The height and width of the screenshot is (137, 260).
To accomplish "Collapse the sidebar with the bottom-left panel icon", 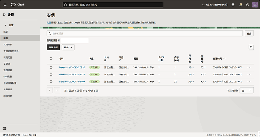I will pos(5,128).
